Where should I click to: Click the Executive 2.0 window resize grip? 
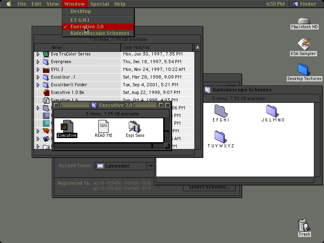pyautogui.click(x=166, y=146)
